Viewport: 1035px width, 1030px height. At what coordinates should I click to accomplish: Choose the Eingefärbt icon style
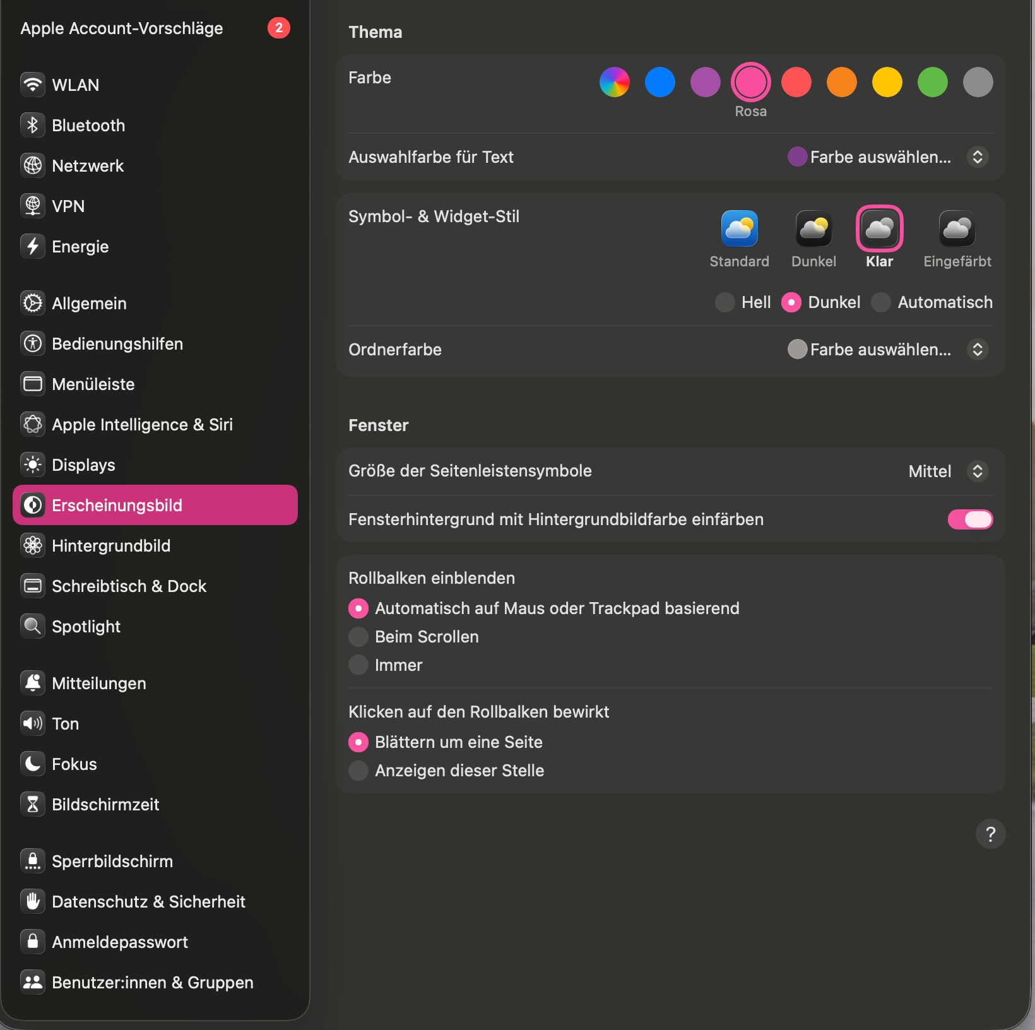coord(957,228)
